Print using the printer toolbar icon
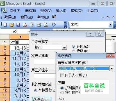This screenshot has height=101, width=116. click(x=39, y=25)
